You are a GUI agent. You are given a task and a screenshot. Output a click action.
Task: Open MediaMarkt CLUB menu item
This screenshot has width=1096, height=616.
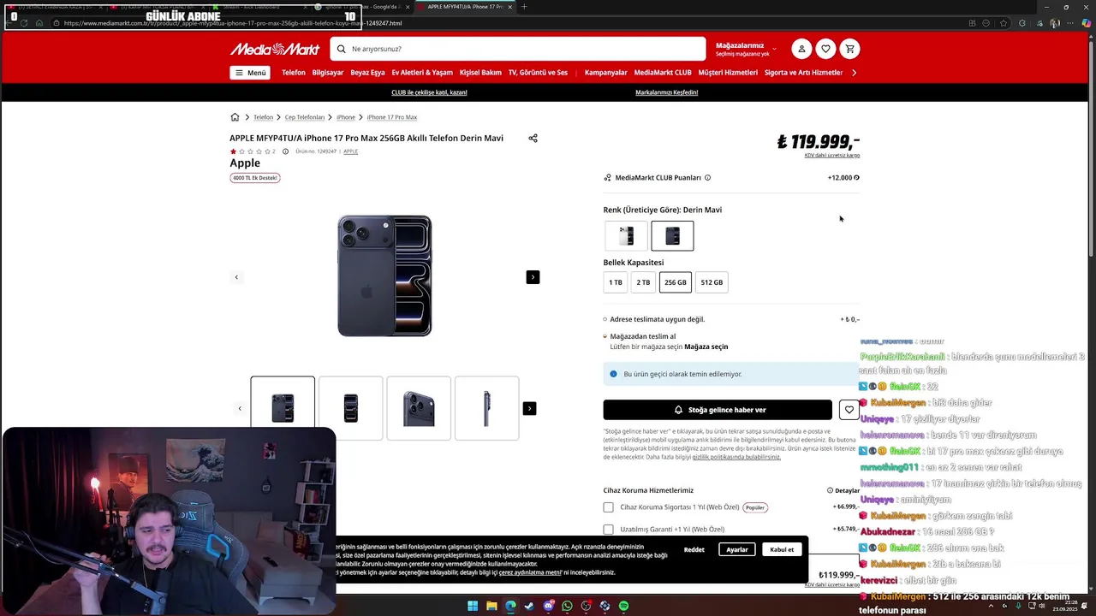pos(663,73)
